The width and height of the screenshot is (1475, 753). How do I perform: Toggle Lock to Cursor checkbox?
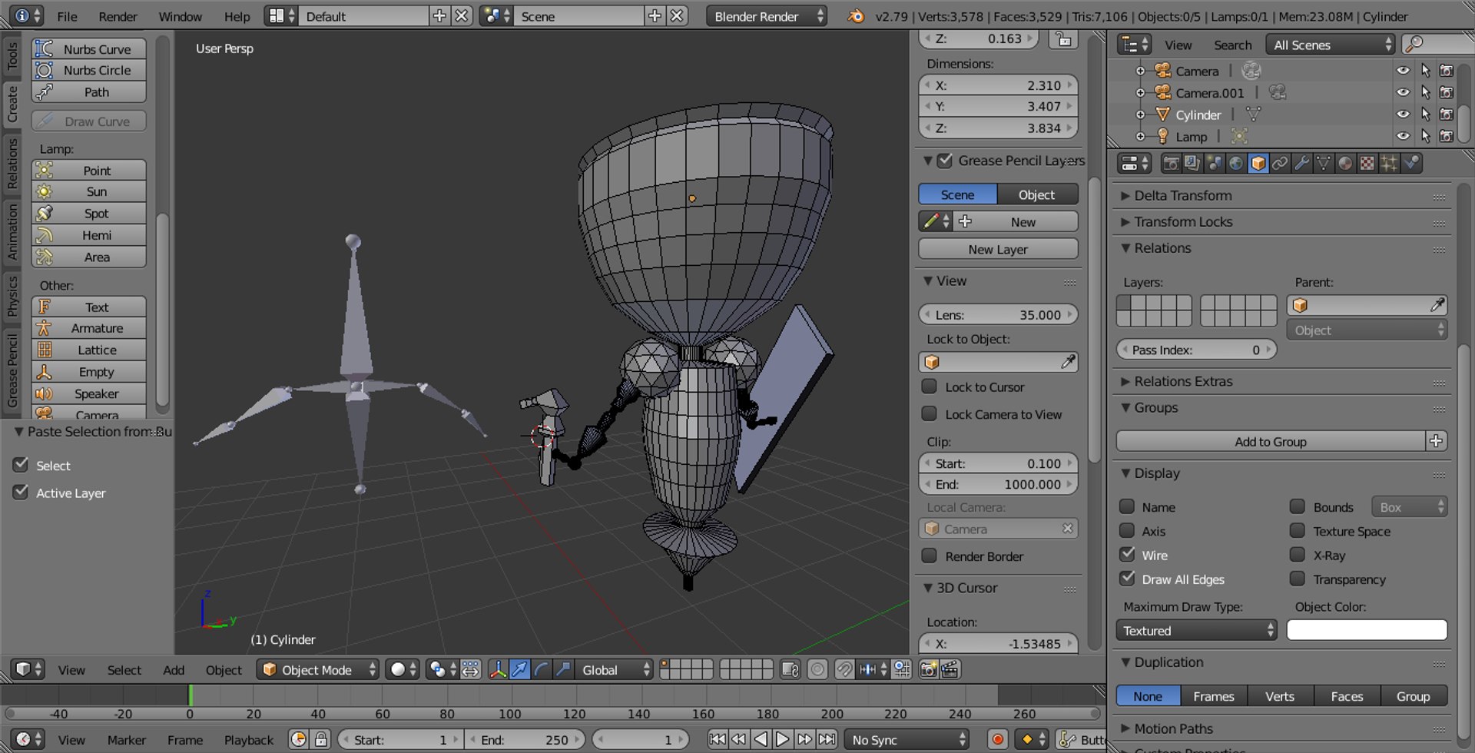pyautogui.click(x=929, y=386)
